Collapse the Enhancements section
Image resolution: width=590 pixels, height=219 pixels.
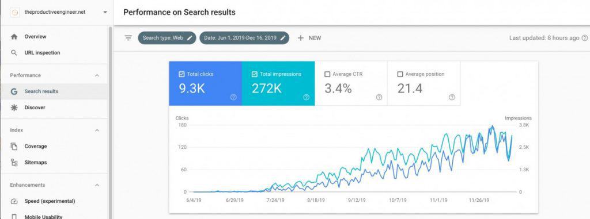pos(97,185)
